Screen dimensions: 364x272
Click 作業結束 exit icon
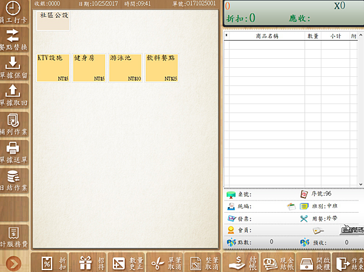tap(343, 264)
